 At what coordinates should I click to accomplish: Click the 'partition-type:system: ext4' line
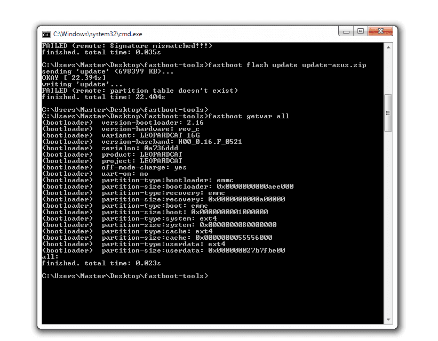(129, 218)
